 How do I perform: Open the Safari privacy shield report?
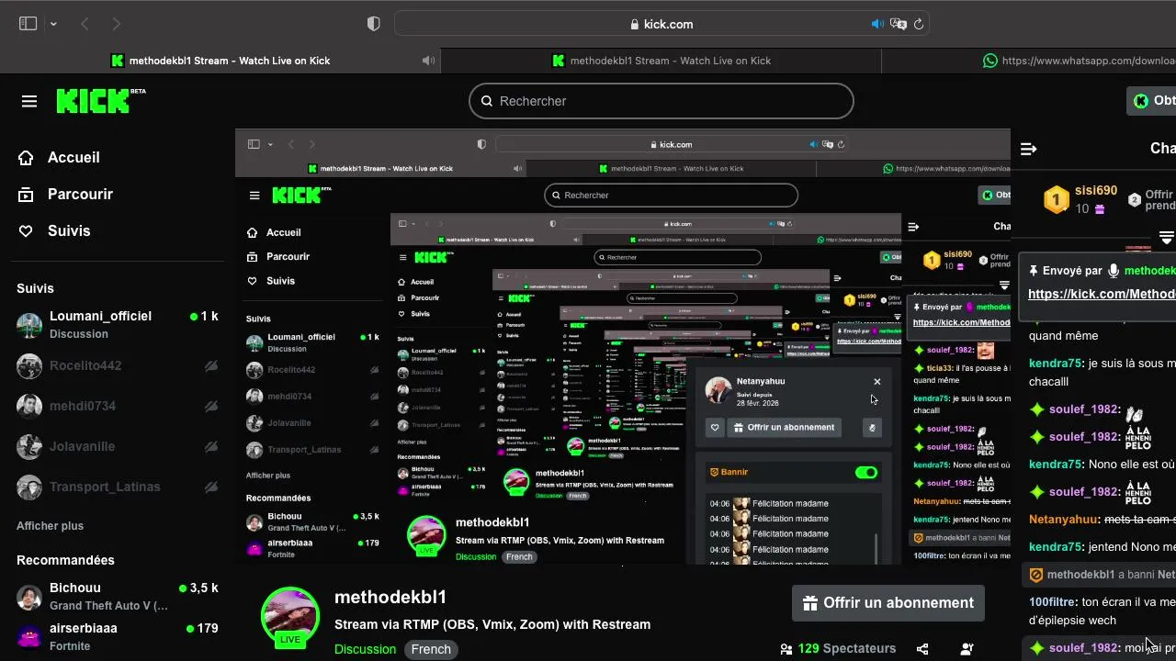[373, 24]
